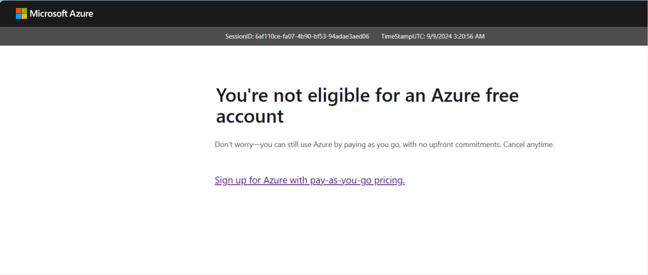Select the SessionID label in gray bar
648x275 pixels.
coord(239,36)
